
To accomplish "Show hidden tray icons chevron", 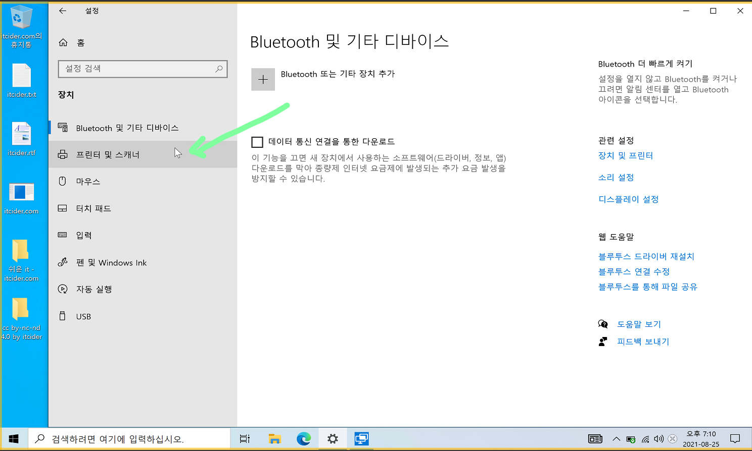I will click(616, 439).
